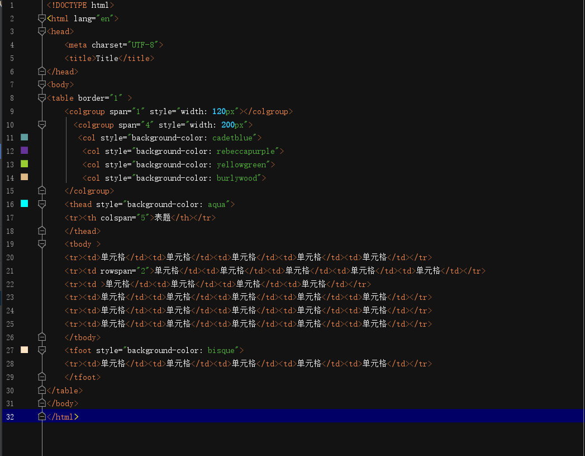Screen dimensions: 585x456
Task: Click the yellowgreen gutter swatch on line 13
Action: 24,164
